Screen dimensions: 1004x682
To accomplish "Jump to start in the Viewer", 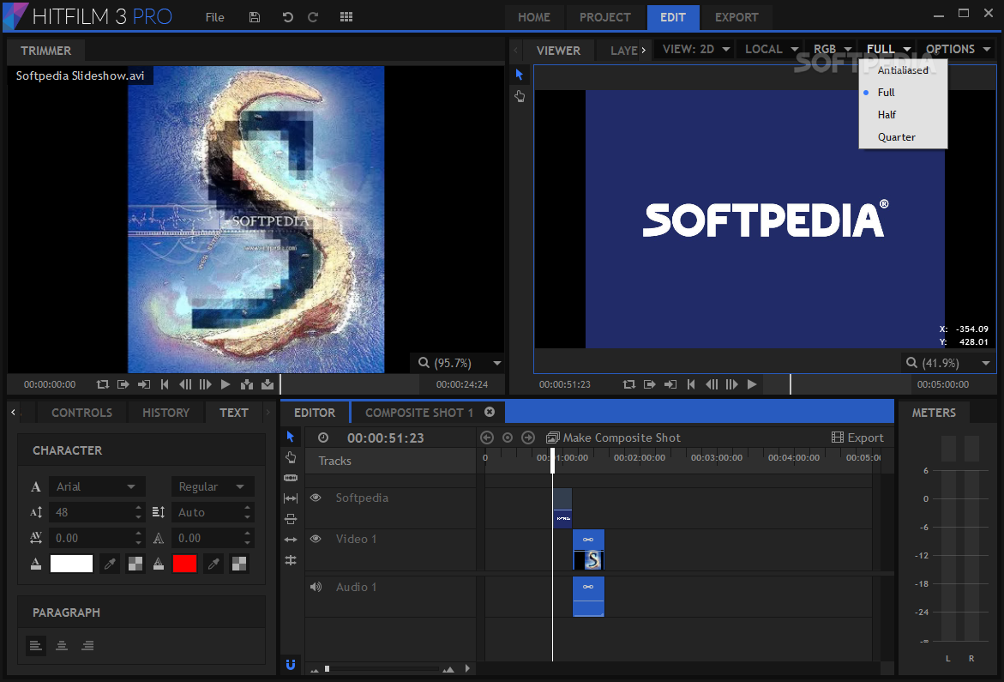I will (691, 384).
